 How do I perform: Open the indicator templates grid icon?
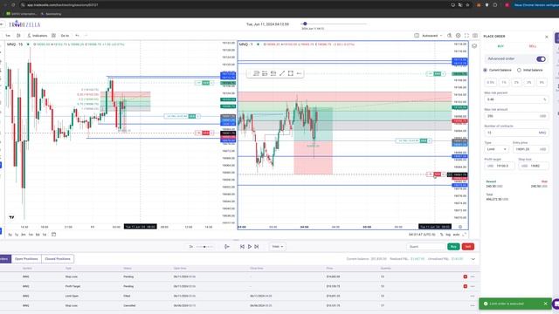pyautogui.click(x=53, y=36)
